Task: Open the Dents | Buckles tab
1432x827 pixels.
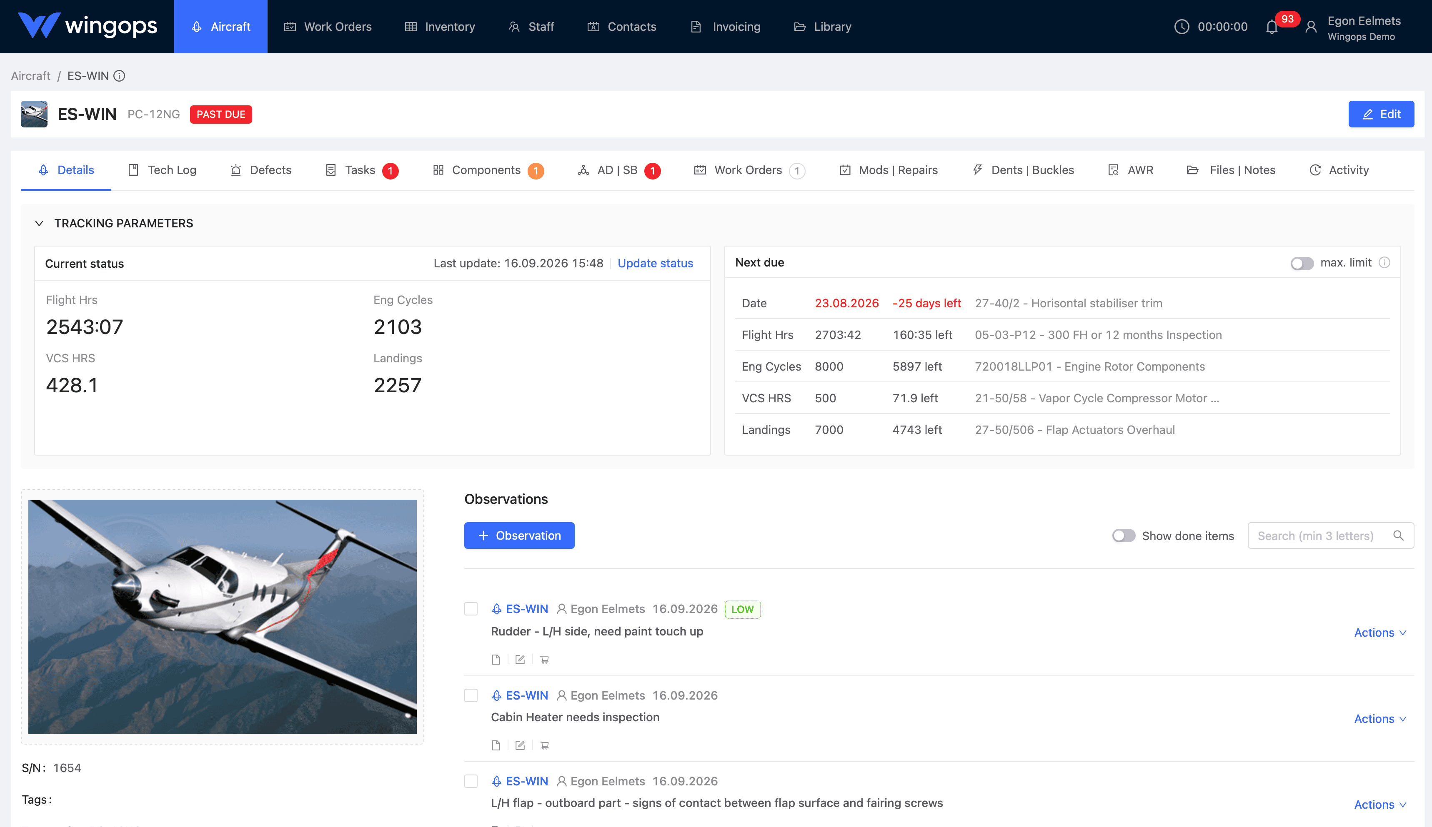Action: click(x=1023, y=170)
